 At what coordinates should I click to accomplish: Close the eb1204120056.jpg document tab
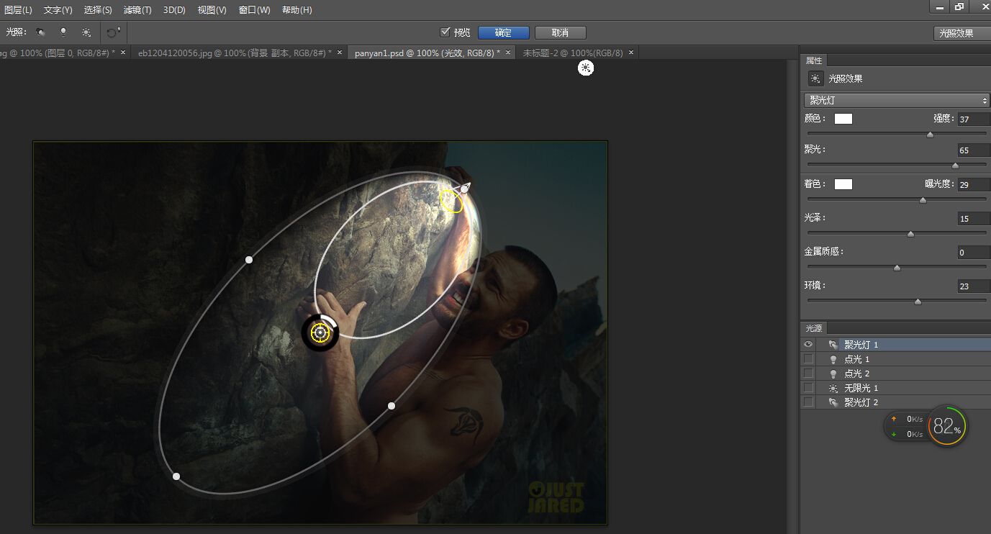click(339, 53)
